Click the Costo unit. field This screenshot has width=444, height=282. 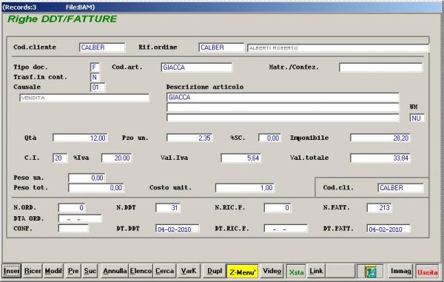[245, 188]
